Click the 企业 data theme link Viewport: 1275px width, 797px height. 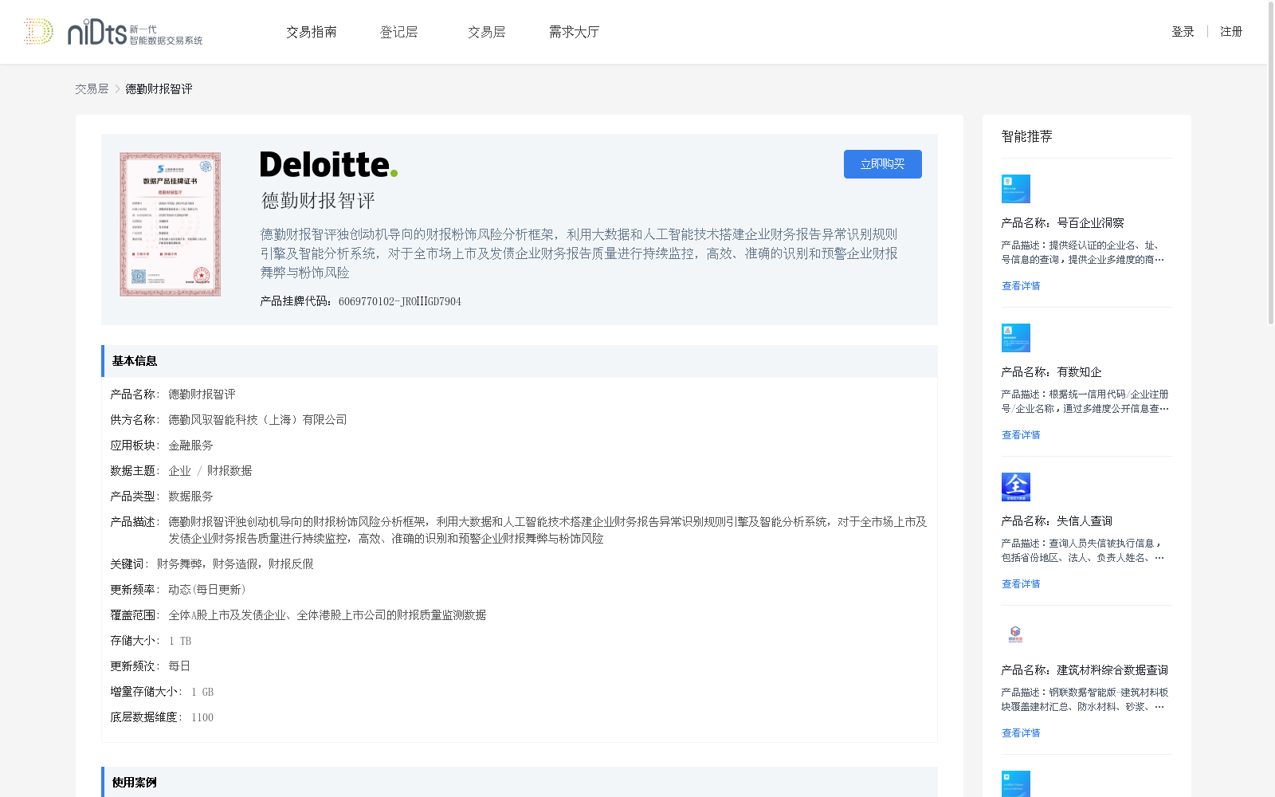[x=179, y=471]
